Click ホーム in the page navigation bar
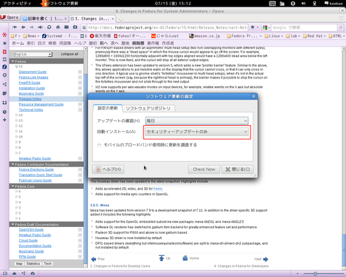Viewport: 346px width, 277px height. 18,43
